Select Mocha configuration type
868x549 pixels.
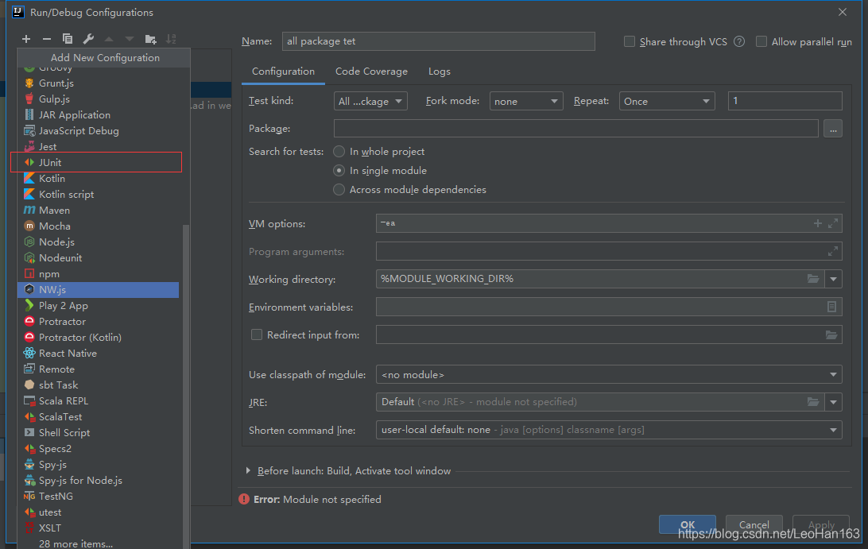[99, 226]
